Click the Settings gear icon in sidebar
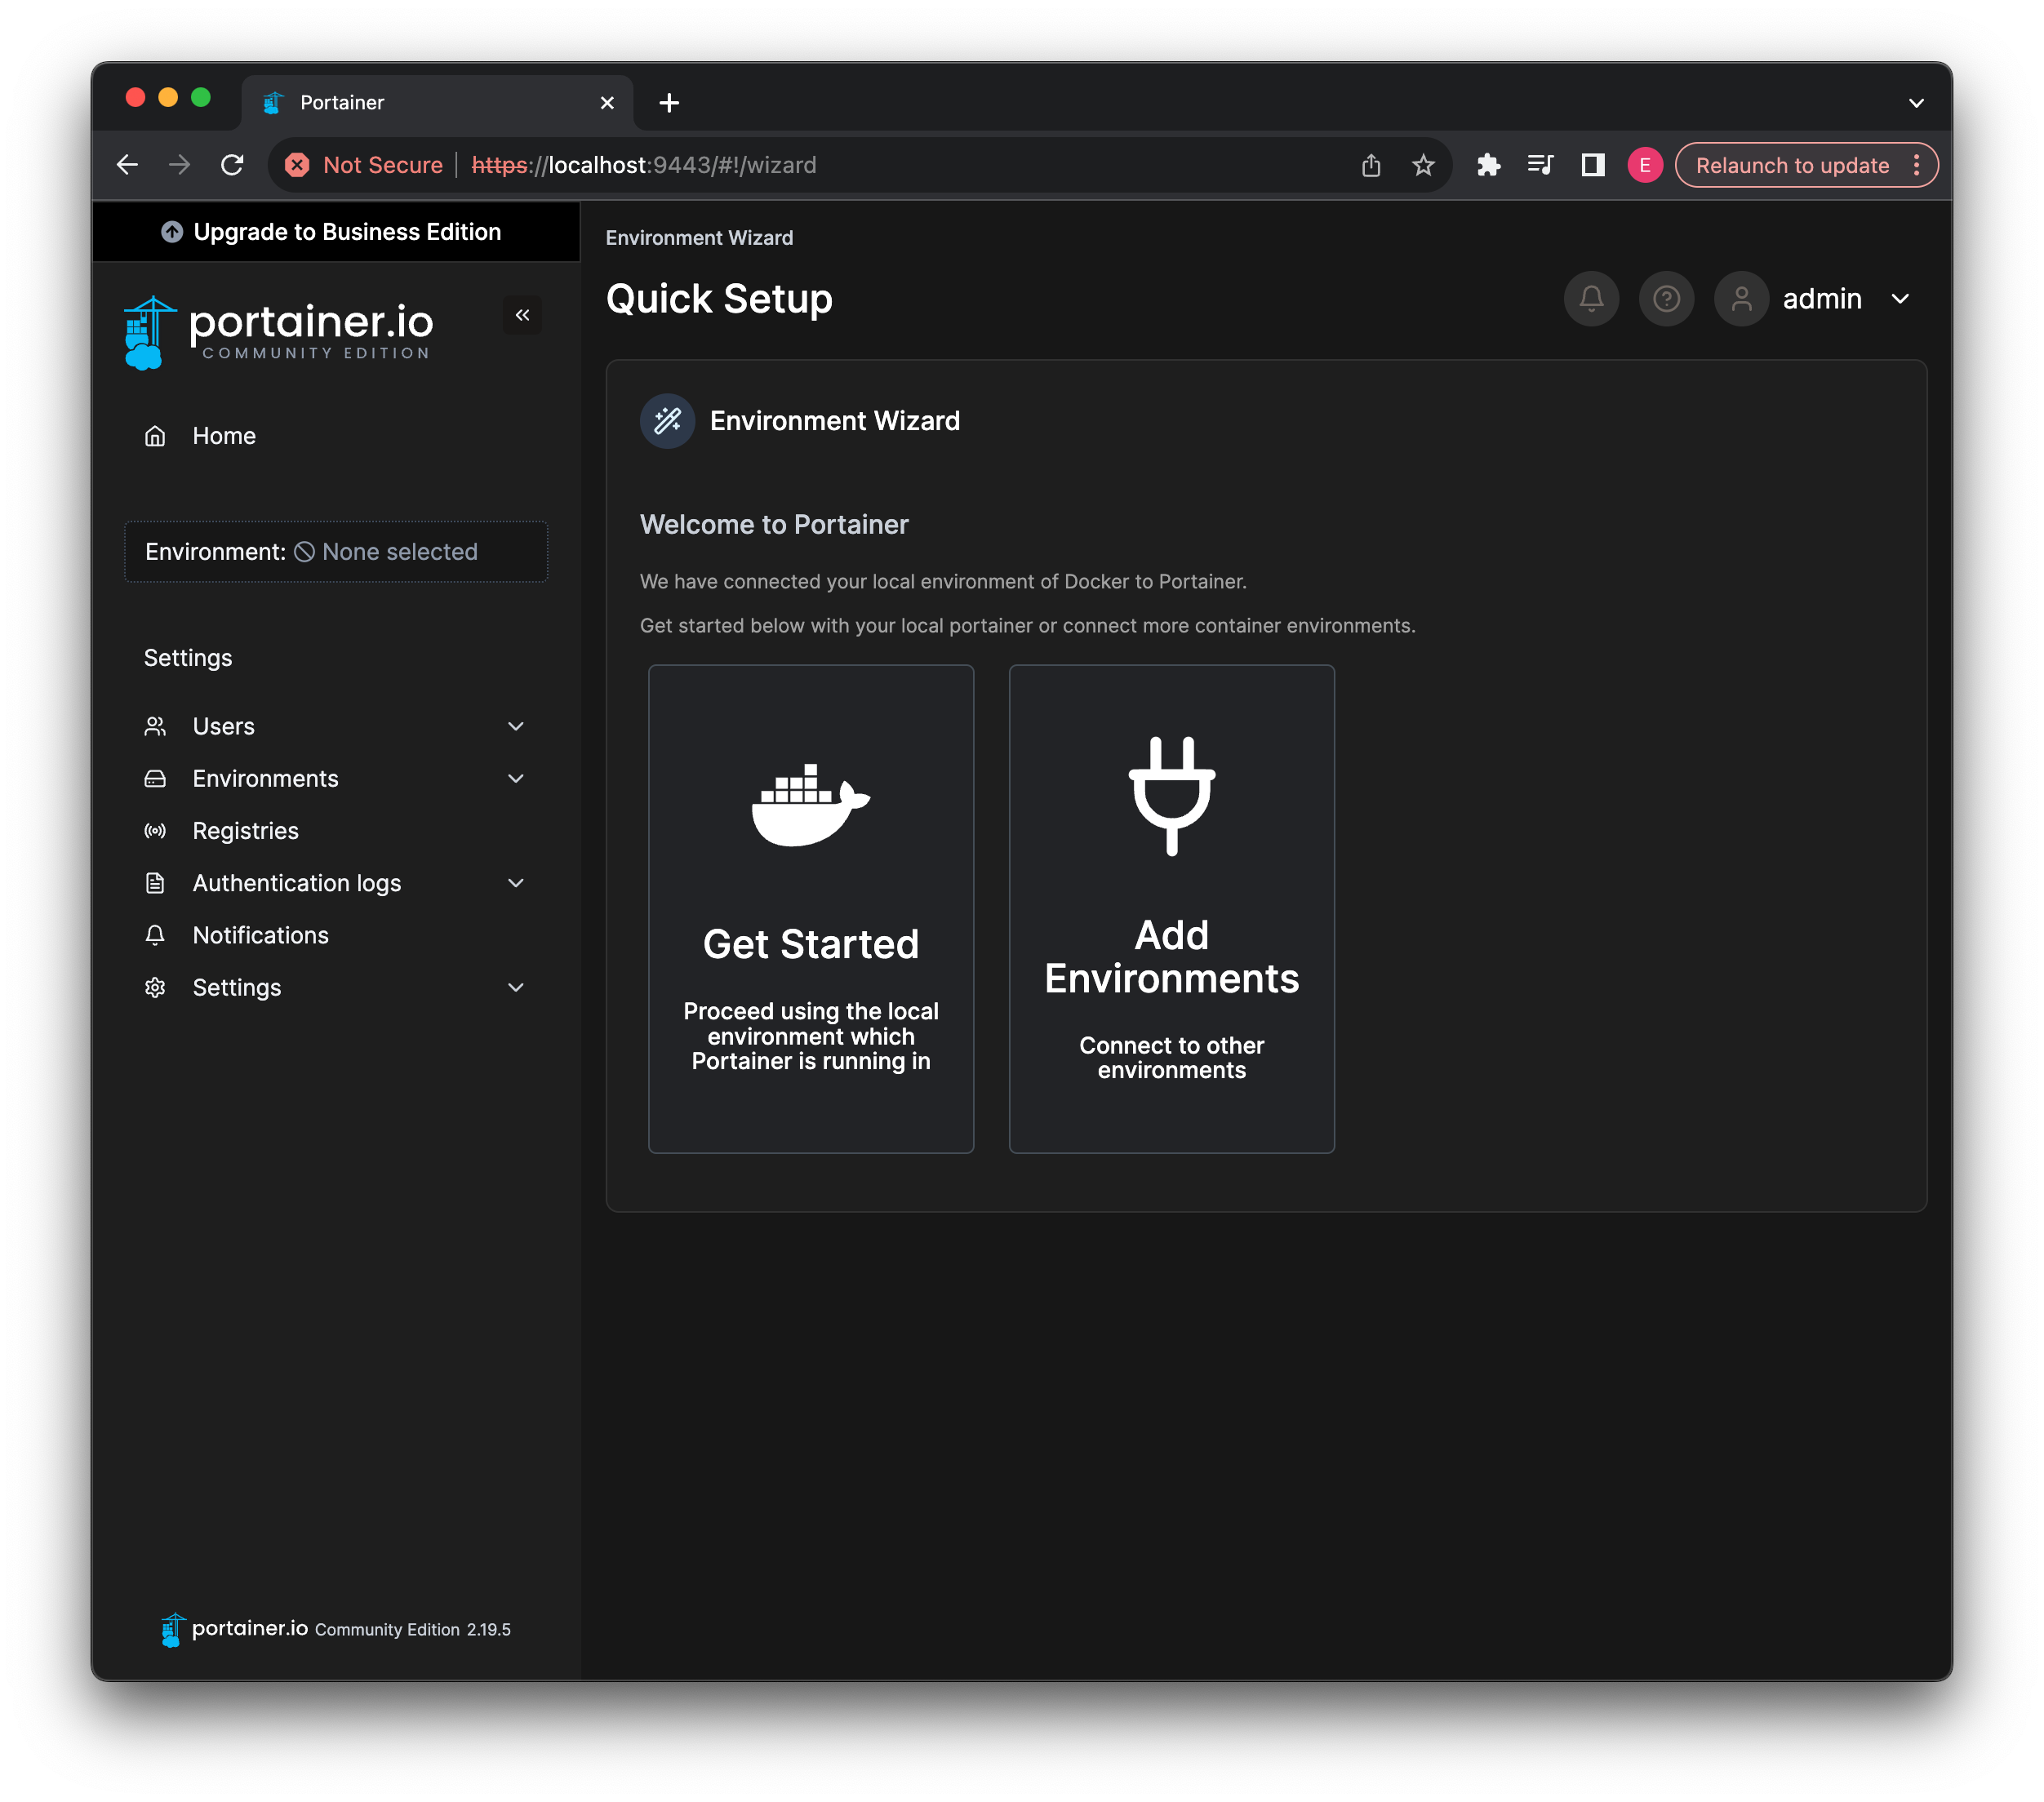 tap(155, 987)
